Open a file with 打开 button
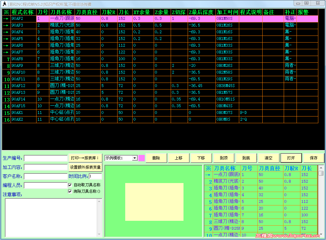 click(x=291, y=158)
